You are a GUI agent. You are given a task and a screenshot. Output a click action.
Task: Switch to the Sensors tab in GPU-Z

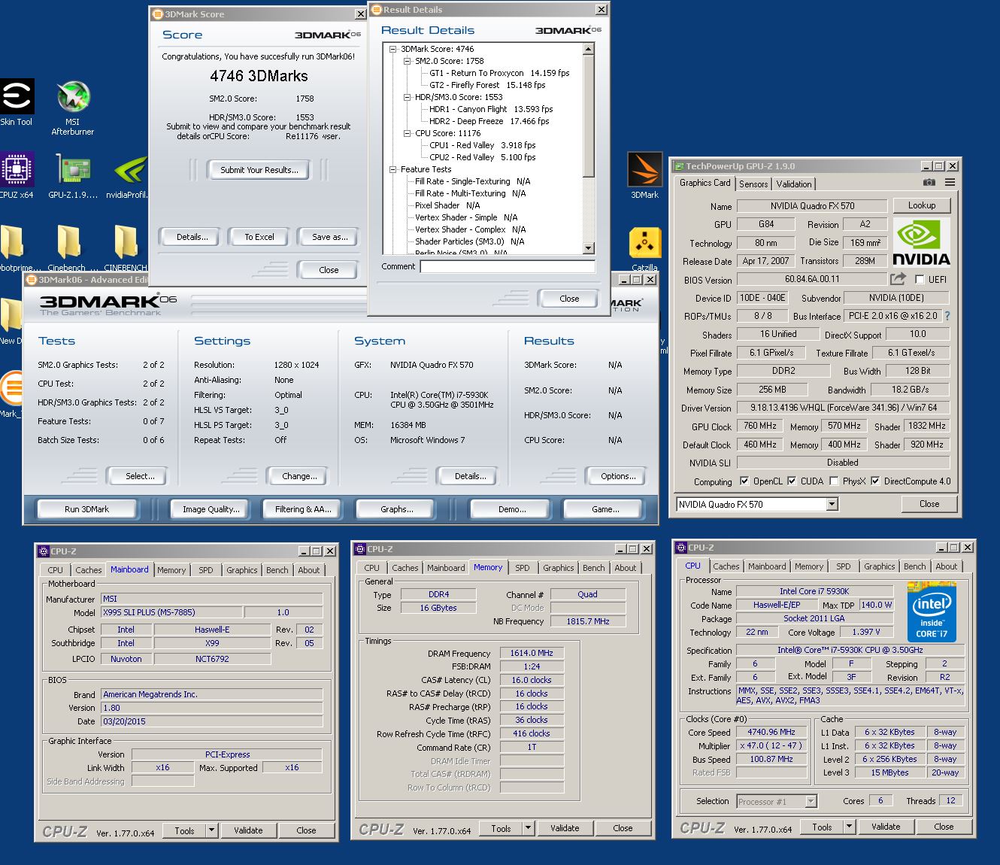tap(753, 184)
